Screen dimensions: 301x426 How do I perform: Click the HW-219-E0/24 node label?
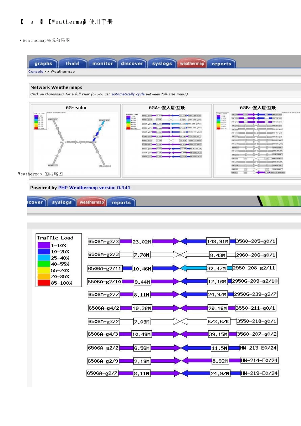coord(260,373)
